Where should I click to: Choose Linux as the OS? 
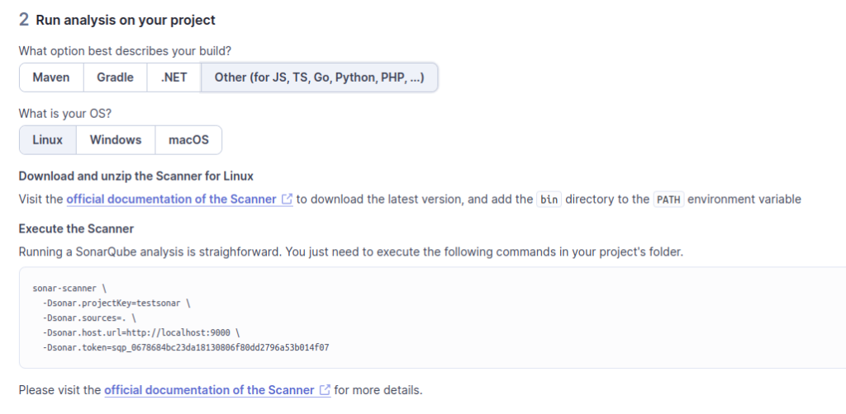coord(48,139)
